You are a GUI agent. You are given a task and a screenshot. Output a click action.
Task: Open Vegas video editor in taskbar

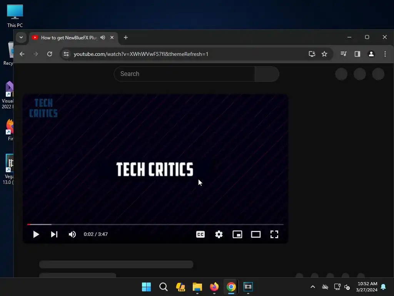248,287
